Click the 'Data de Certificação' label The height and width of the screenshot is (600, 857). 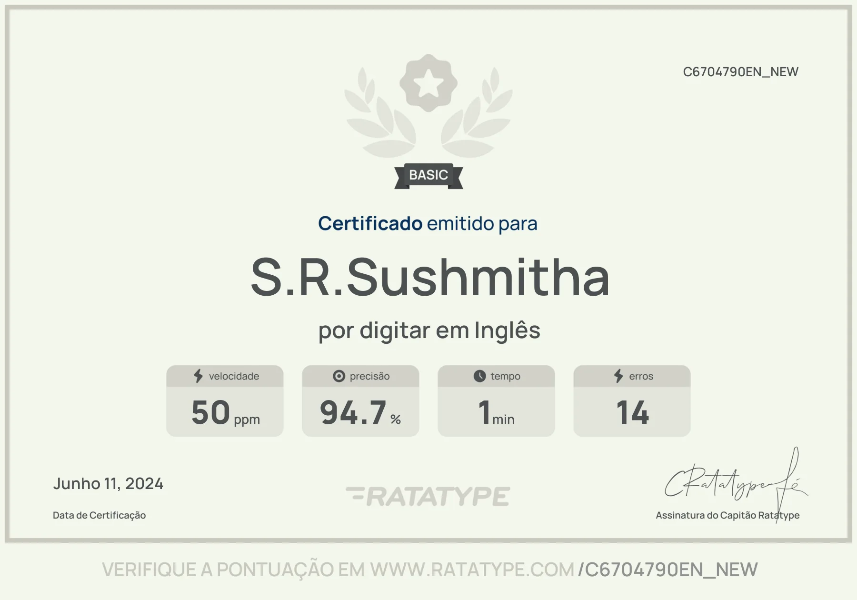point(99,515)
